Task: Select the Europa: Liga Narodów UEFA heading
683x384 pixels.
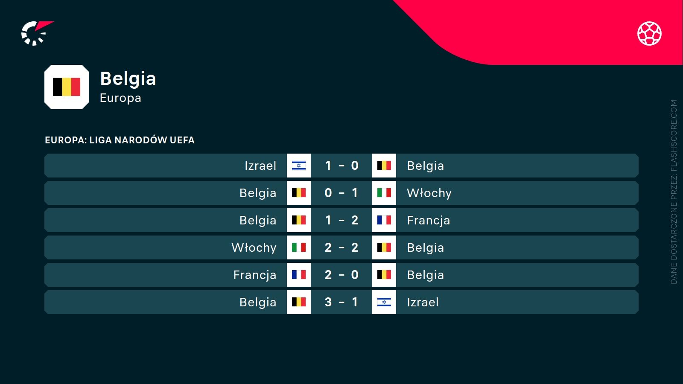Action: [120, 140]
